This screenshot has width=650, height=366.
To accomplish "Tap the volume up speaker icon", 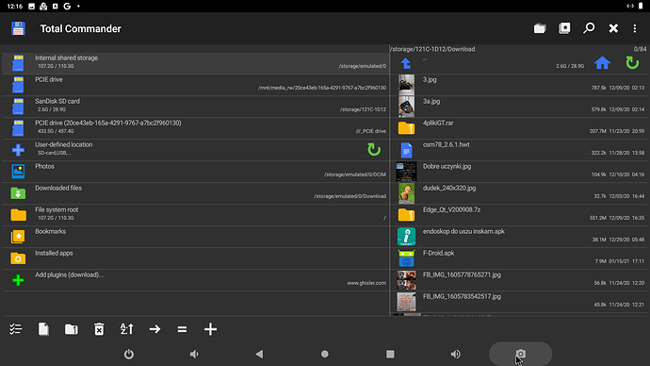I will tap(455, 354).
